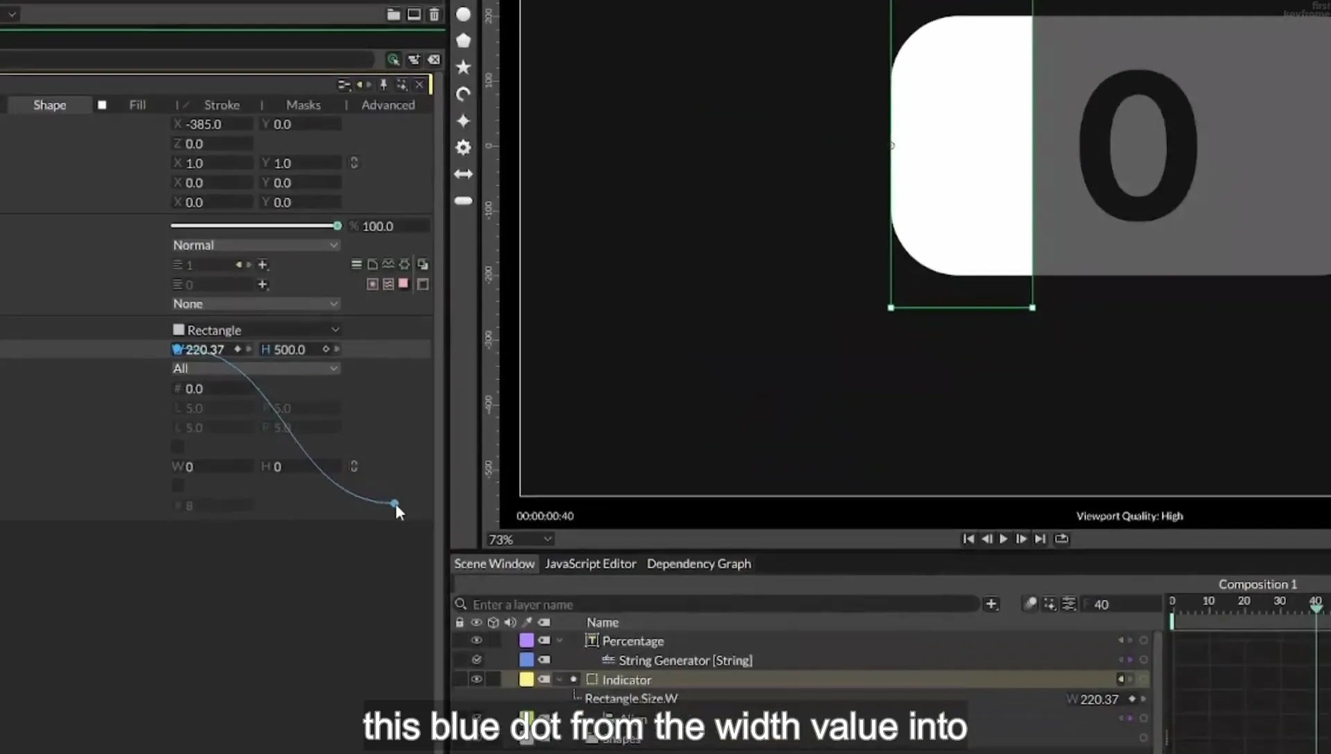Open the Normal blend mode dropdown
This screenshot has height=754, width=1331.
click(x=256, y=245)
